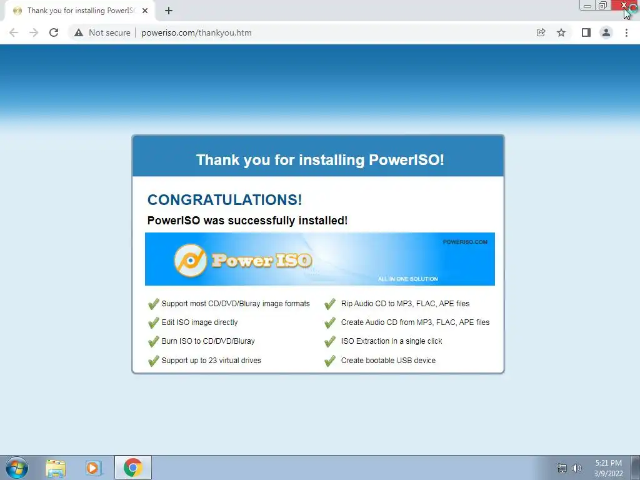The image size is (640, 480).
Task: Open Chrome's three-dot menu
Action: coord(626,32)
